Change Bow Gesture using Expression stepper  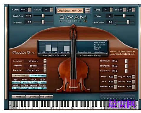click(x=45, y=70)
